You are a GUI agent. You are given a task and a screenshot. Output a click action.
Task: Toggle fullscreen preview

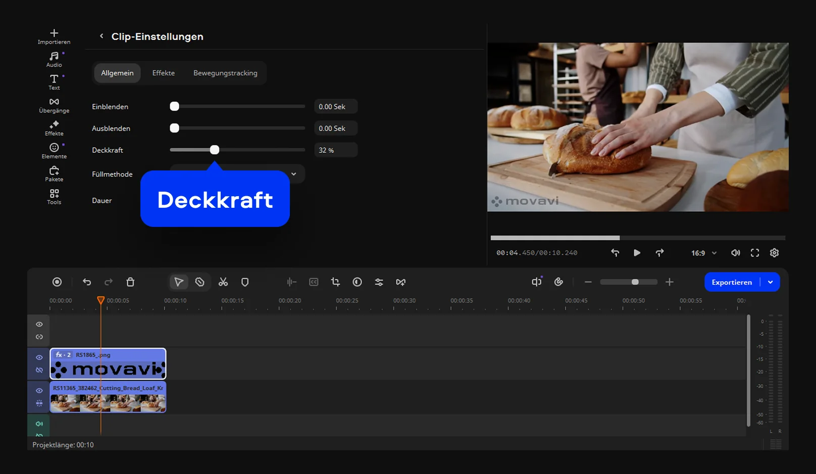(x=755, y=253)
